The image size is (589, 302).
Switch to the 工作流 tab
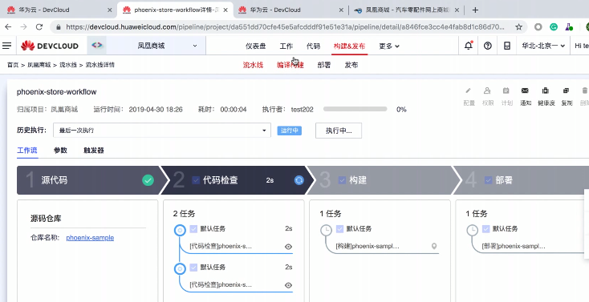click(x=27, y=151)
